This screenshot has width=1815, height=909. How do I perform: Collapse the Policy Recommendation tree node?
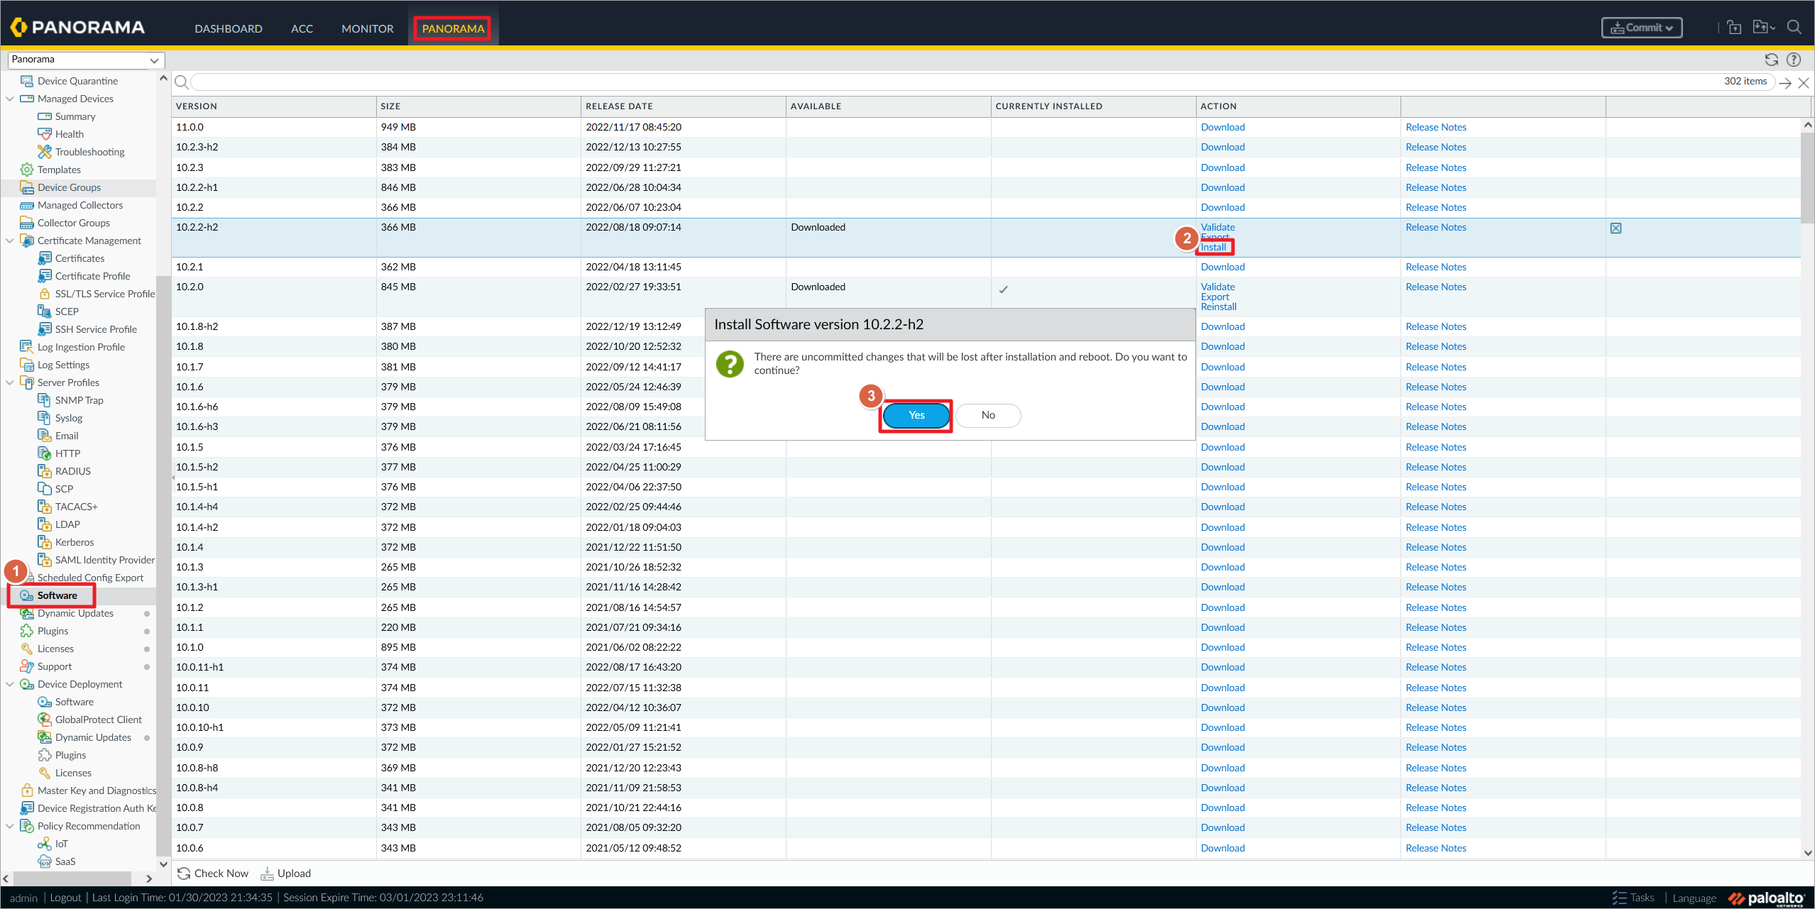pyautogui.click(x=10, y=826)
